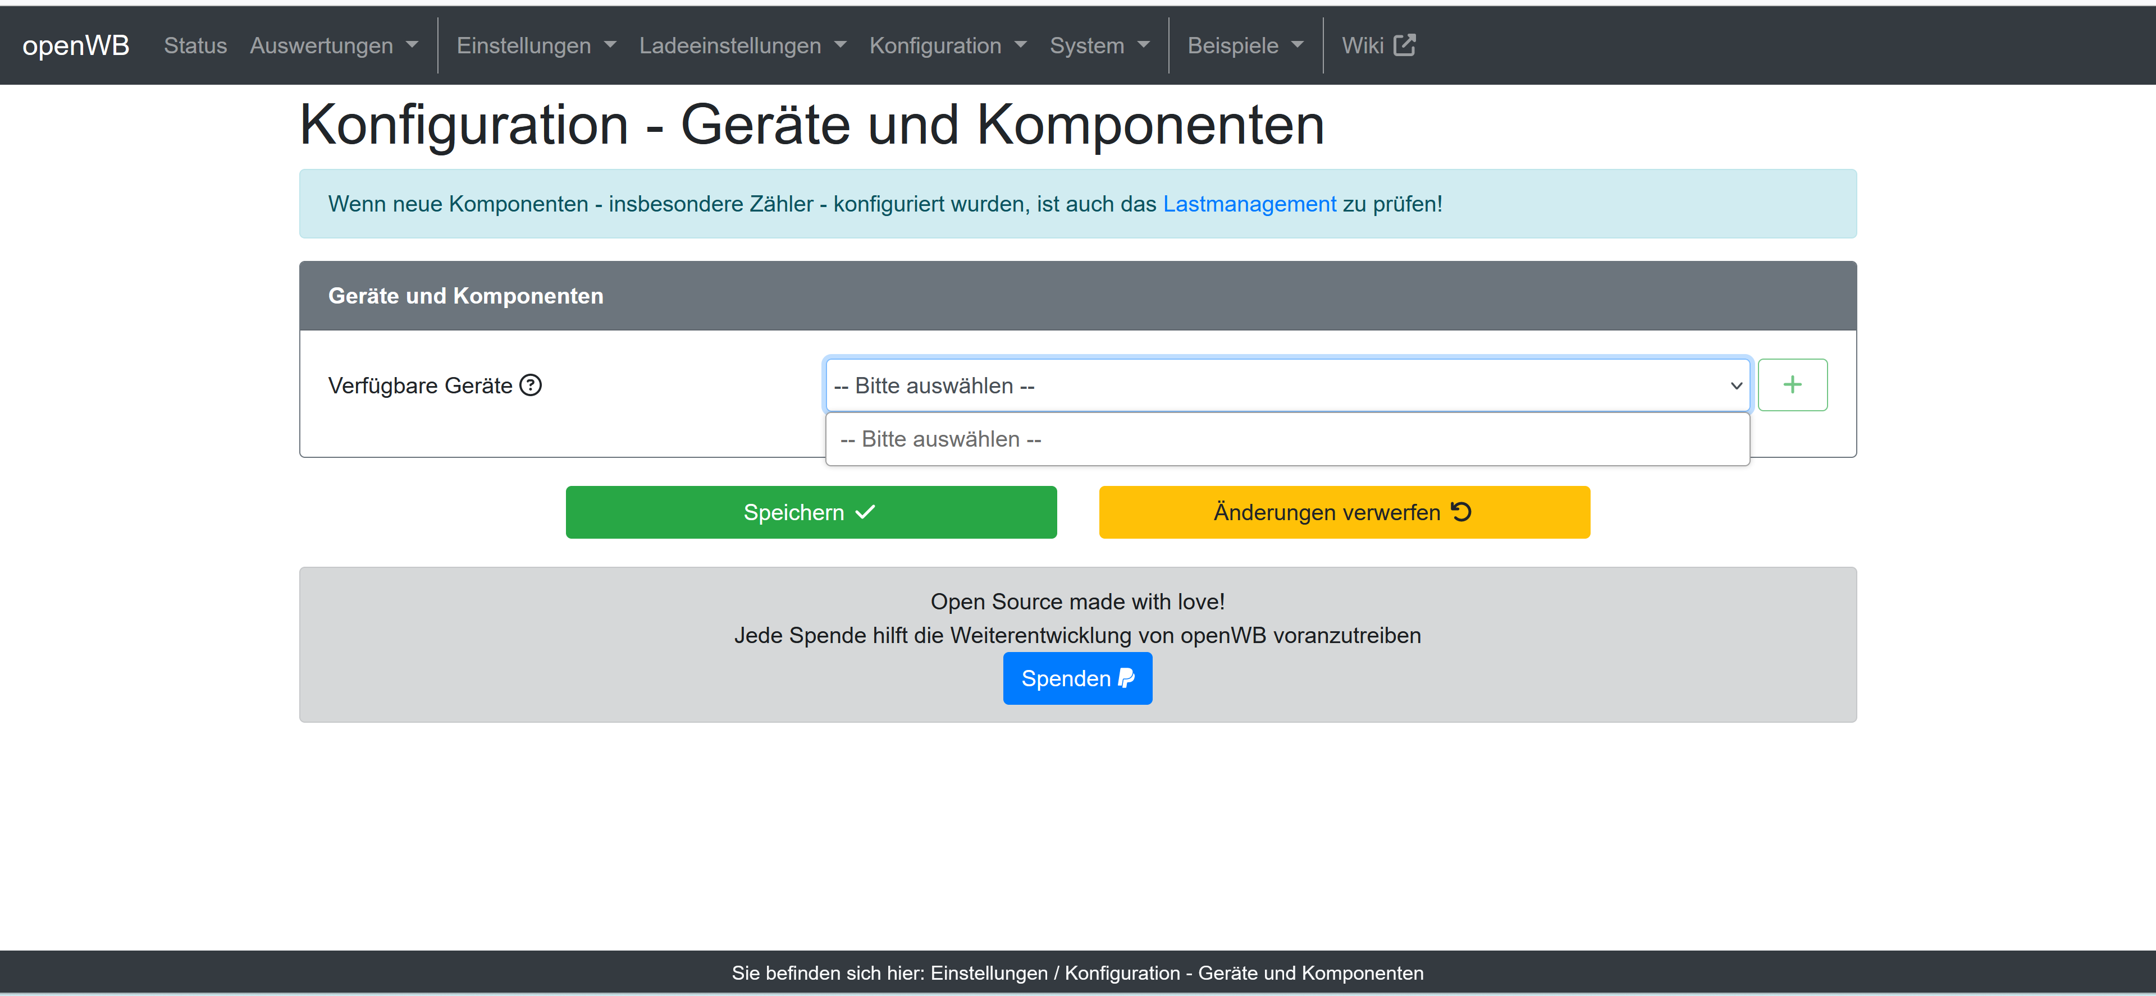Go to the Status page
This screenshot has width=2156, height=996.
(x=195, y=45)
